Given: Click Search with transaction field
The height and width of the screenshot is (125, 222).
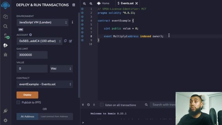Looking at the screenshot, I should click(163, 105).
